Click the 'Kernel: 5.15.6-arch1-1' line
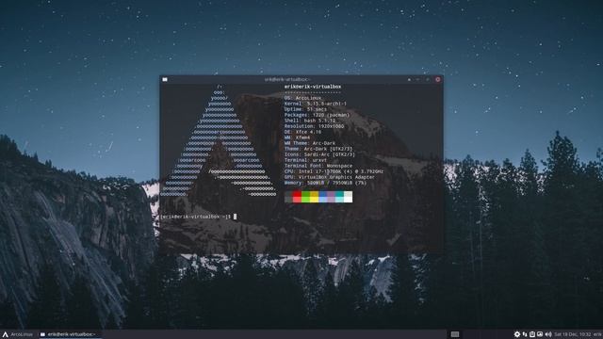Image resolution: width=603 pixels, height=339 pixels. click(x=316, y=104)
